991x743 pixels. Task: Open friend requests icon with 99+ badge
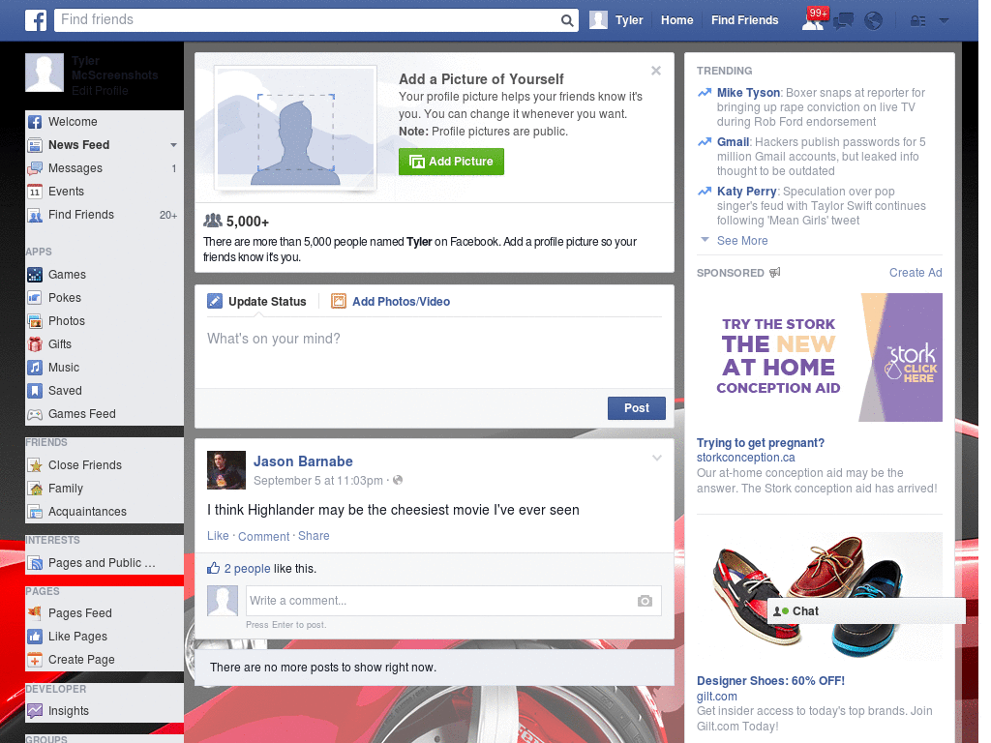813,19
